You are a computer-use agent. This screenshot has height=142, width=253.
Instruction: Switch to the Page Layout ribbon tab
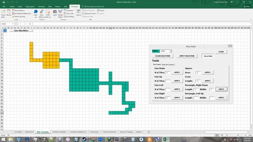30,7
